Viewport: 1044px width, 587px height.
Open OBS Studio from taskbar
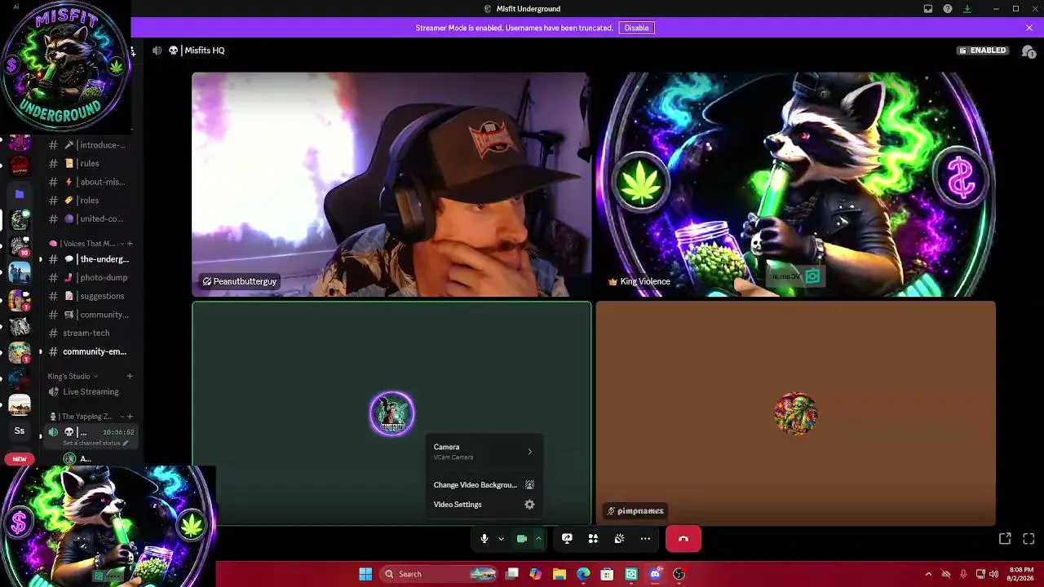point(679,574)
